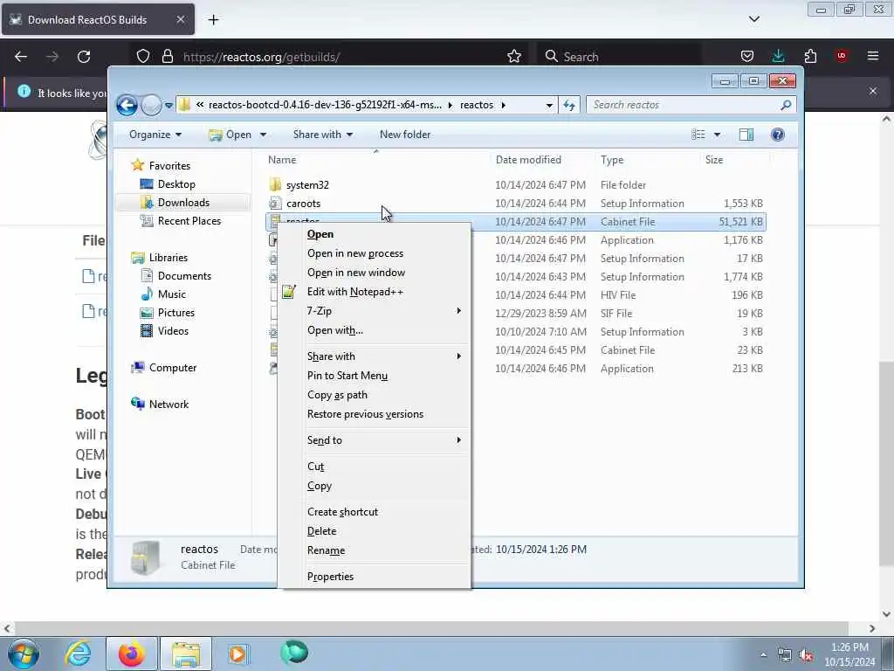
Task: Click the Pocket save icon in Firefox
Action: 747,56
